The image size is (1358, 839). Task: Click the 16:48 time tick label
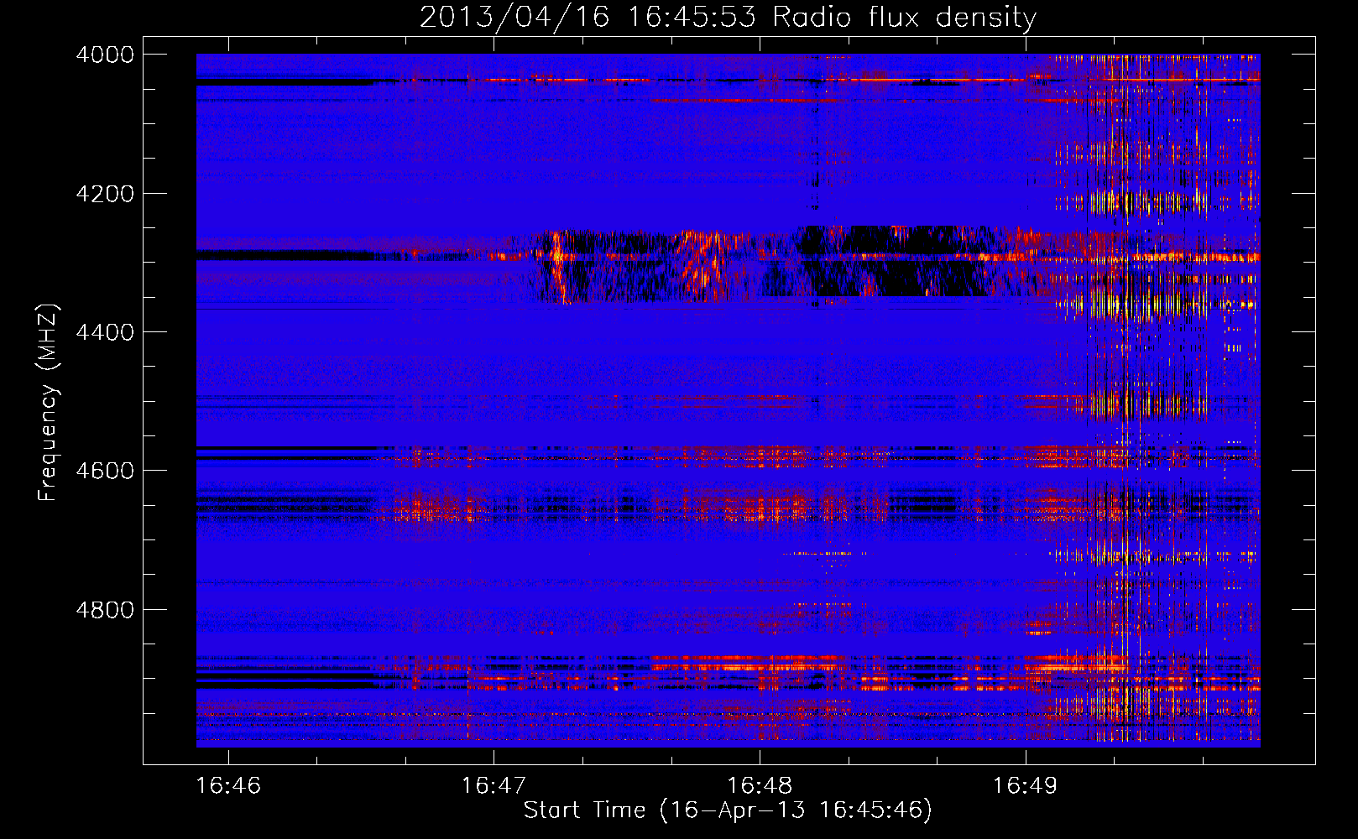point(760,785)
